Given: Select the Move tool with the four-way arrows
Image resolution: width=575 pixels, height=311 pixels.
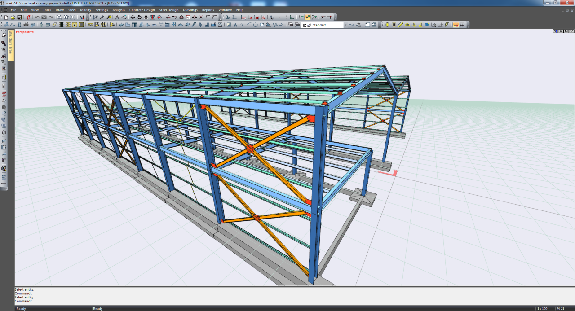Looking at the screenshot, I should 133,18.
